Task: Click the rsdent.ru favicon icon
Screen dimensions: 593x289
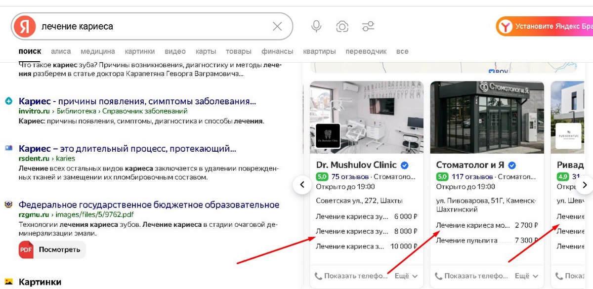Action: [8, 148]
